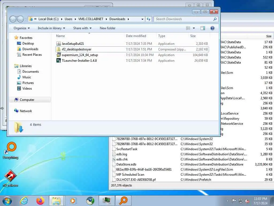Screen dimensions: 274x206
Task: Click the New folder button
Action: coord(108,28)
